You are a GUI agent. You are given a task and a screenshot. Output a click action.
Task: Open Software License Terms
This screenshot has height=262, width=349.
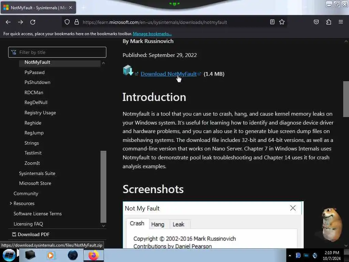click(37, 214)
